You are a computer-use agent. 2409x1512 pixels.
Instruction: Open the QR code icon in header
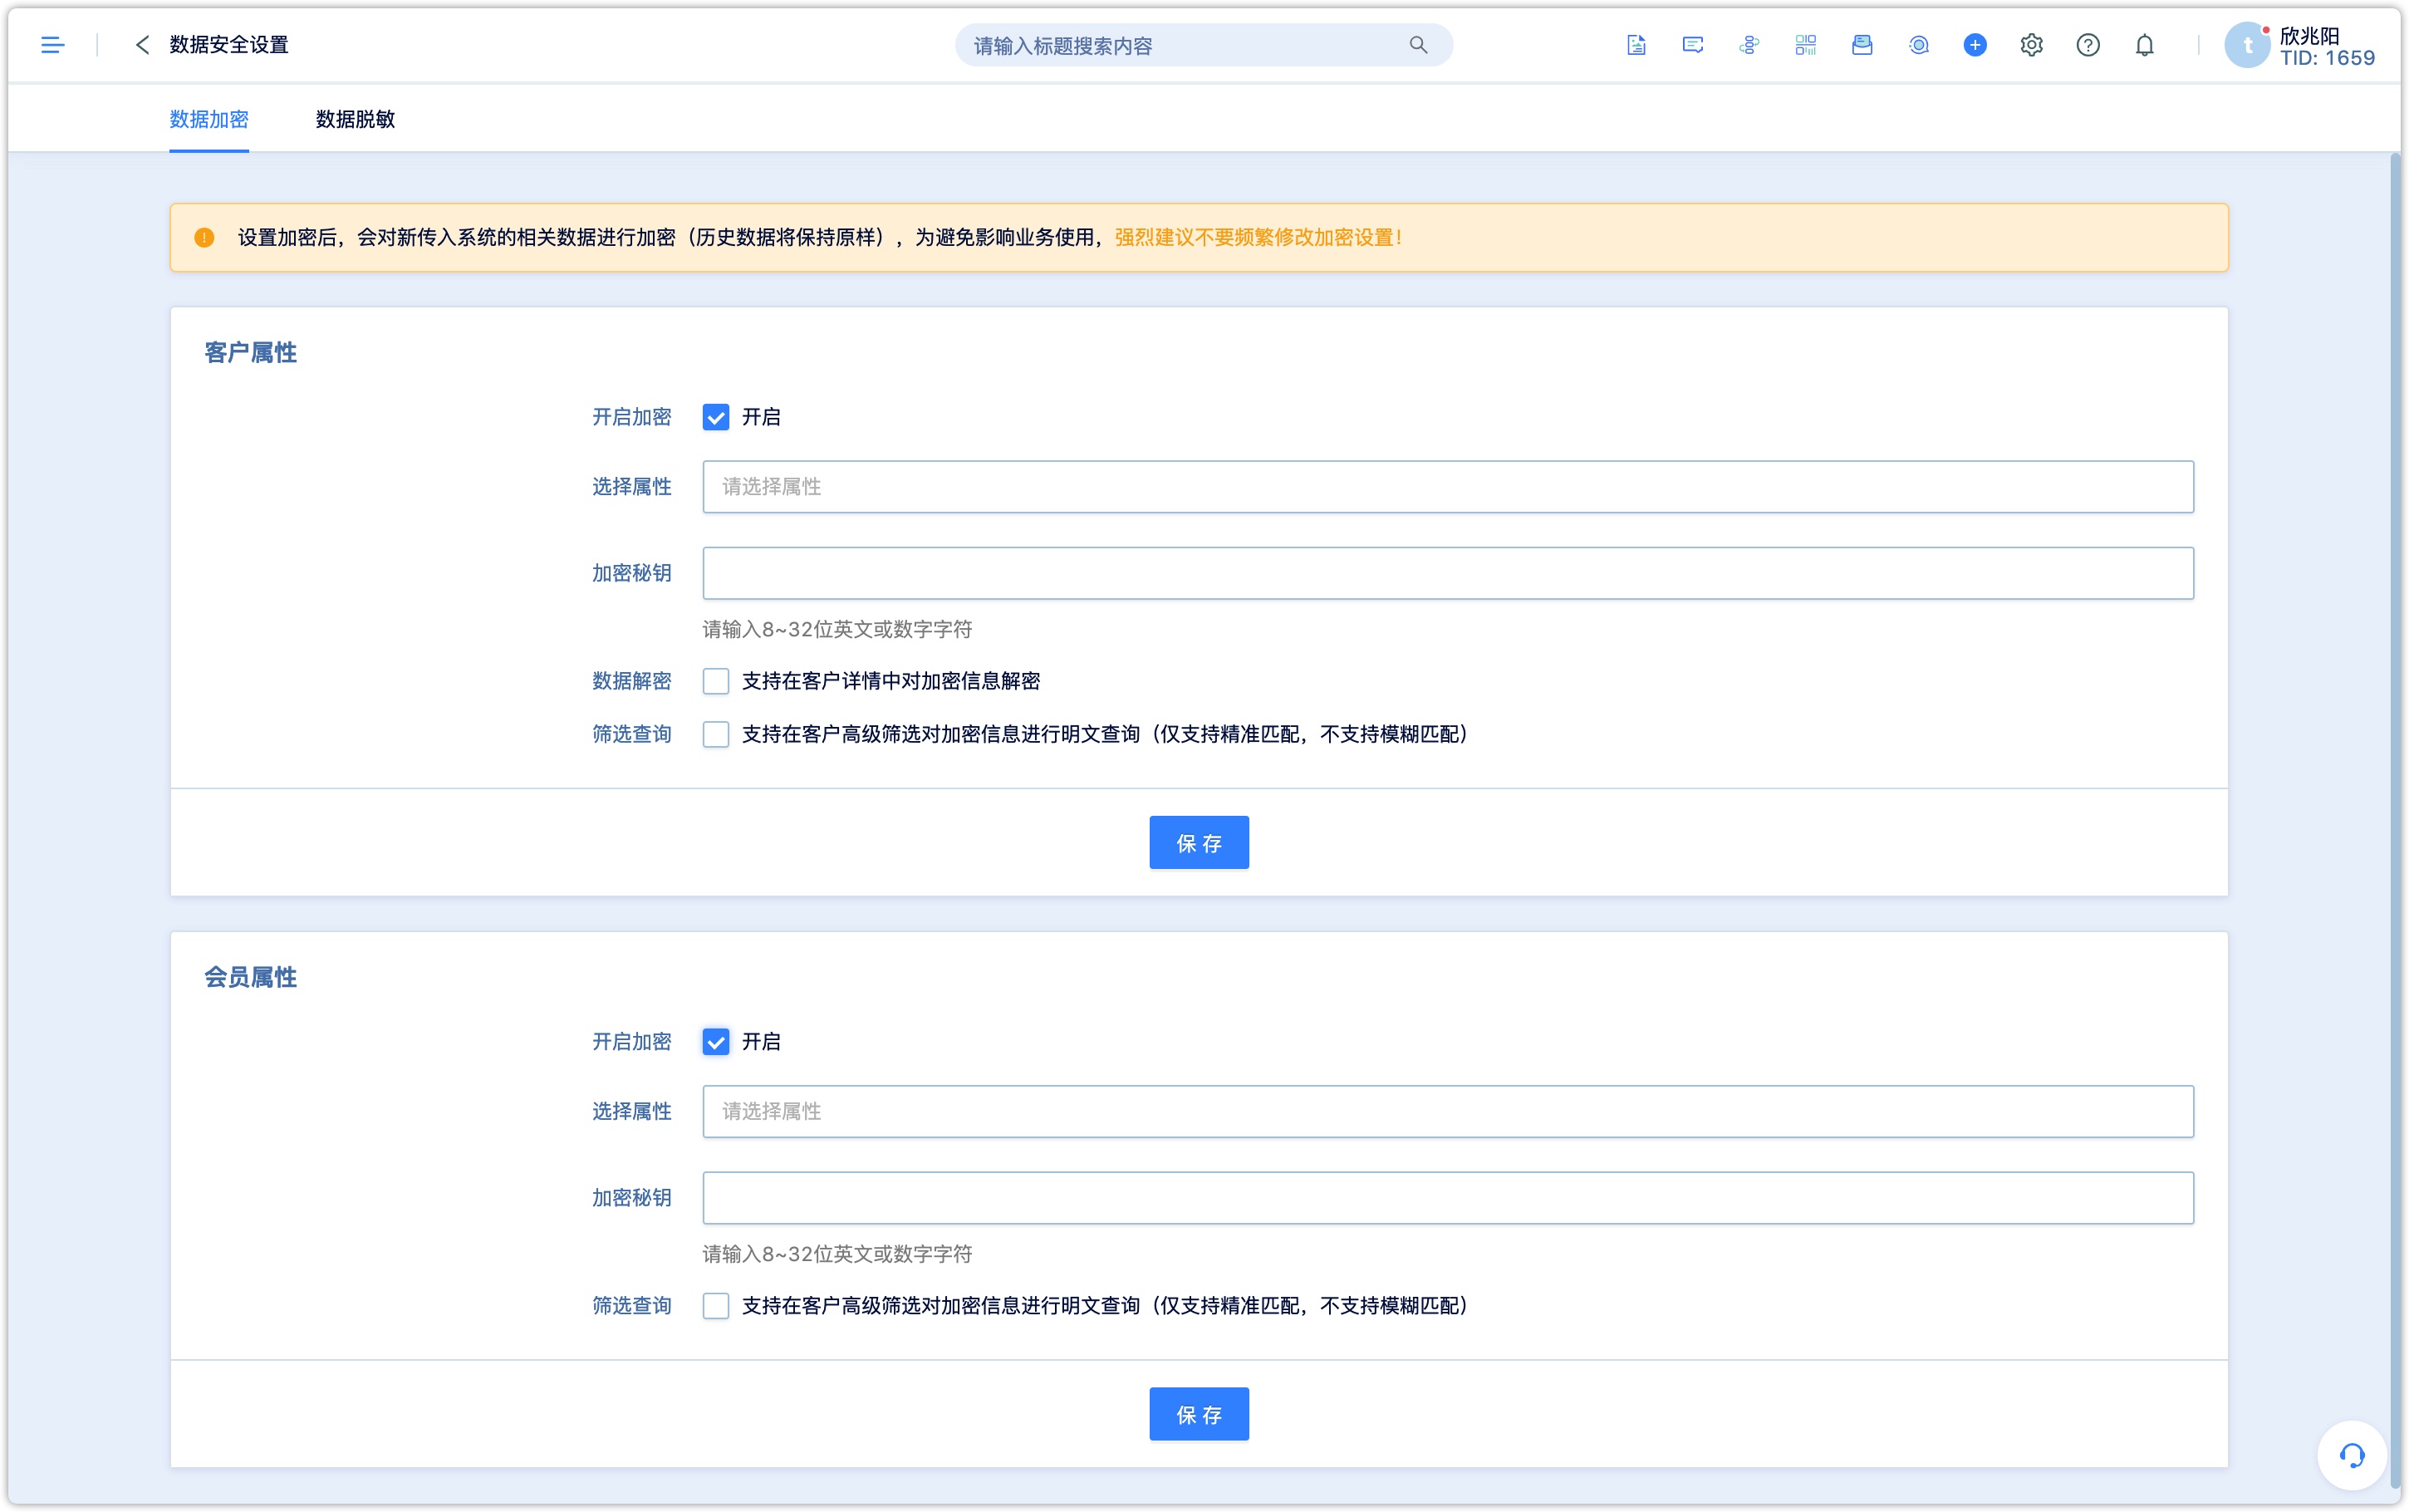coord(1805,45)
